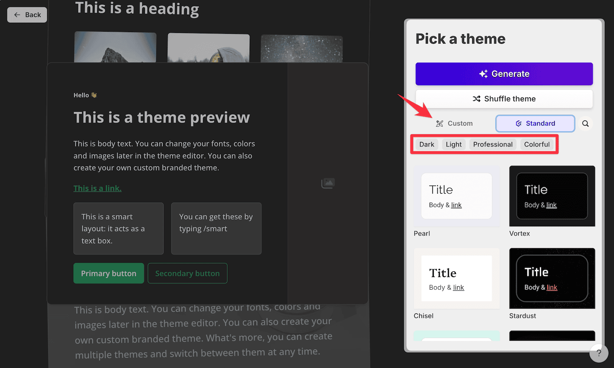614x368 pixels.
Task: Enable the Light theme filter
Action: [454, 144]
